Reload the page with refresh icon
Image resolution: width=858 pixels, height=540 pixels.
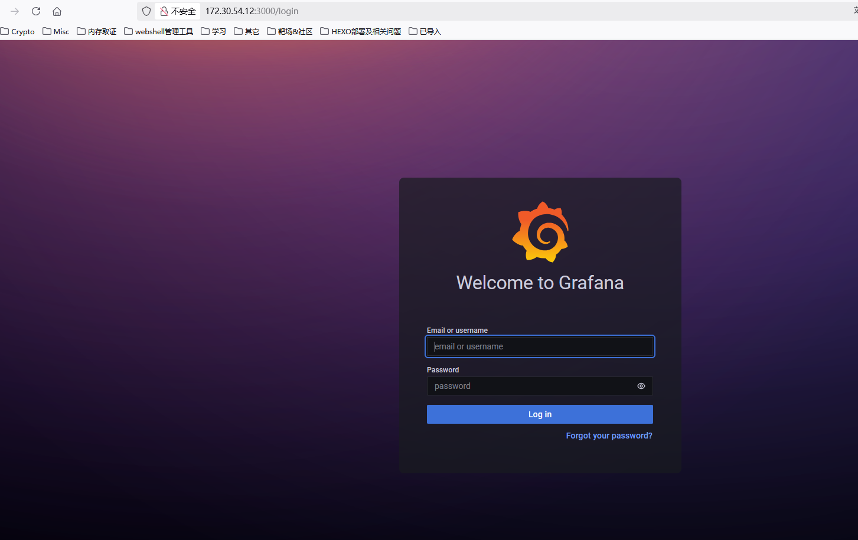click(36, 11)
